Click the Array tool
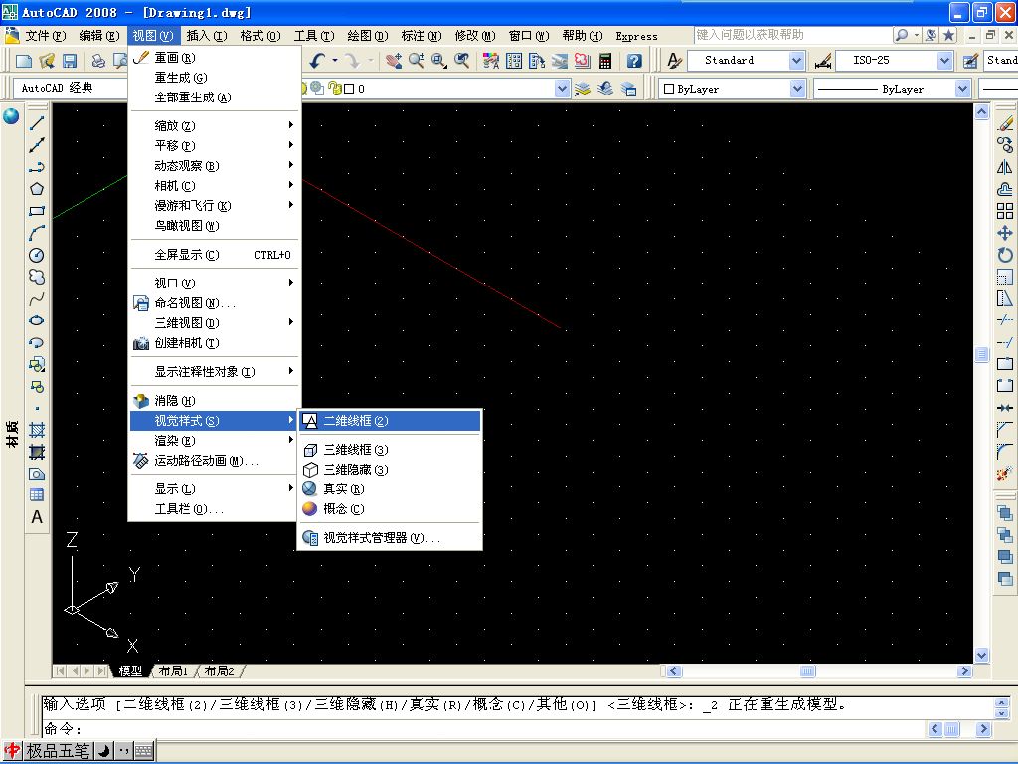 tap(1005, 211)
